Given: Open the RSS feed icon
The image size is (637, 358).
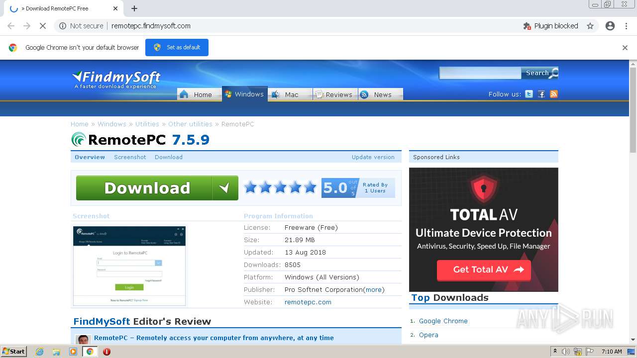Looking at the screenshot, I should tap(554, 94).
